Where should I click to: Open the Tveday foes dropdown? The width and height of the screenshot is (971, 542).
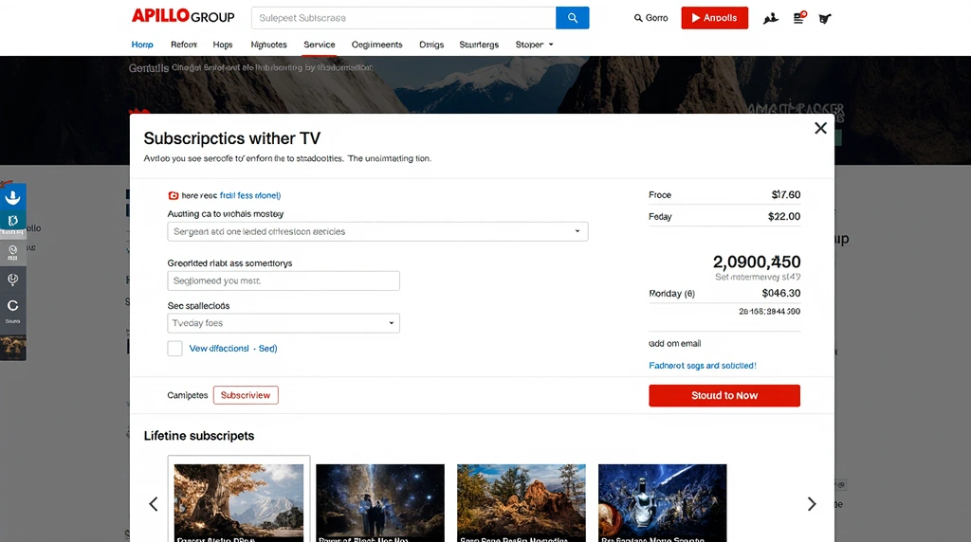pyautogui.click(x=283, y=323)
